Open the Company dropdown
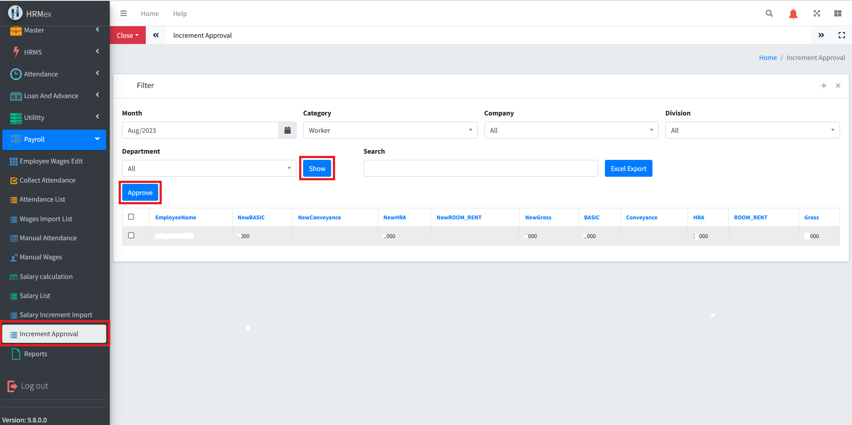852x425 pixels. pos(571,130)
